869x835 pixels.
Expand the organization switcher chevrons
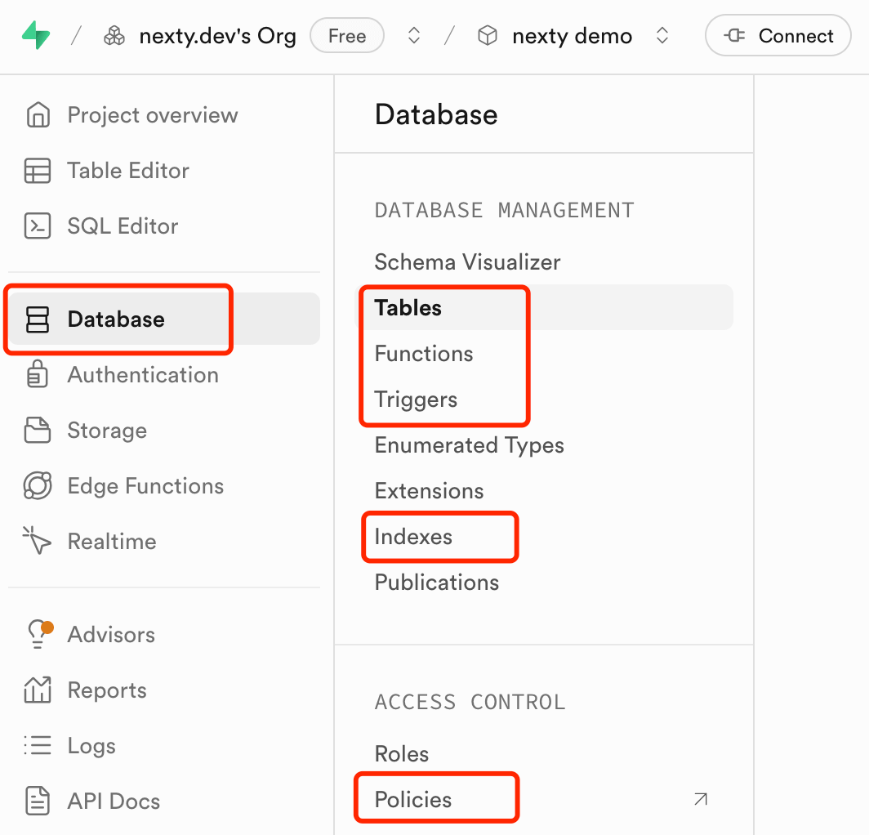(413, 36)
